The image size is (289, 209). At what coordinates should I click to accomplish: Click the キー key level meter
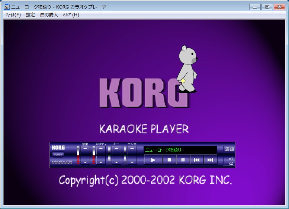[109, 155]
